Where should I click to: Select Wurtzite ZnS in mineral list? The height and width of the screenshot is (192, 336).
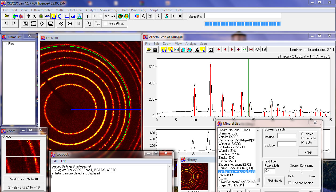click(227, 151)
